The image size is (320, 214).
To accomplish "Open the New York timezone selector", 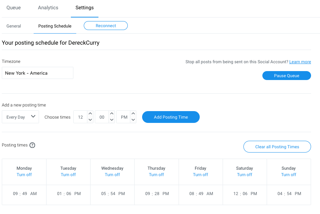I will tap(38, 73).
